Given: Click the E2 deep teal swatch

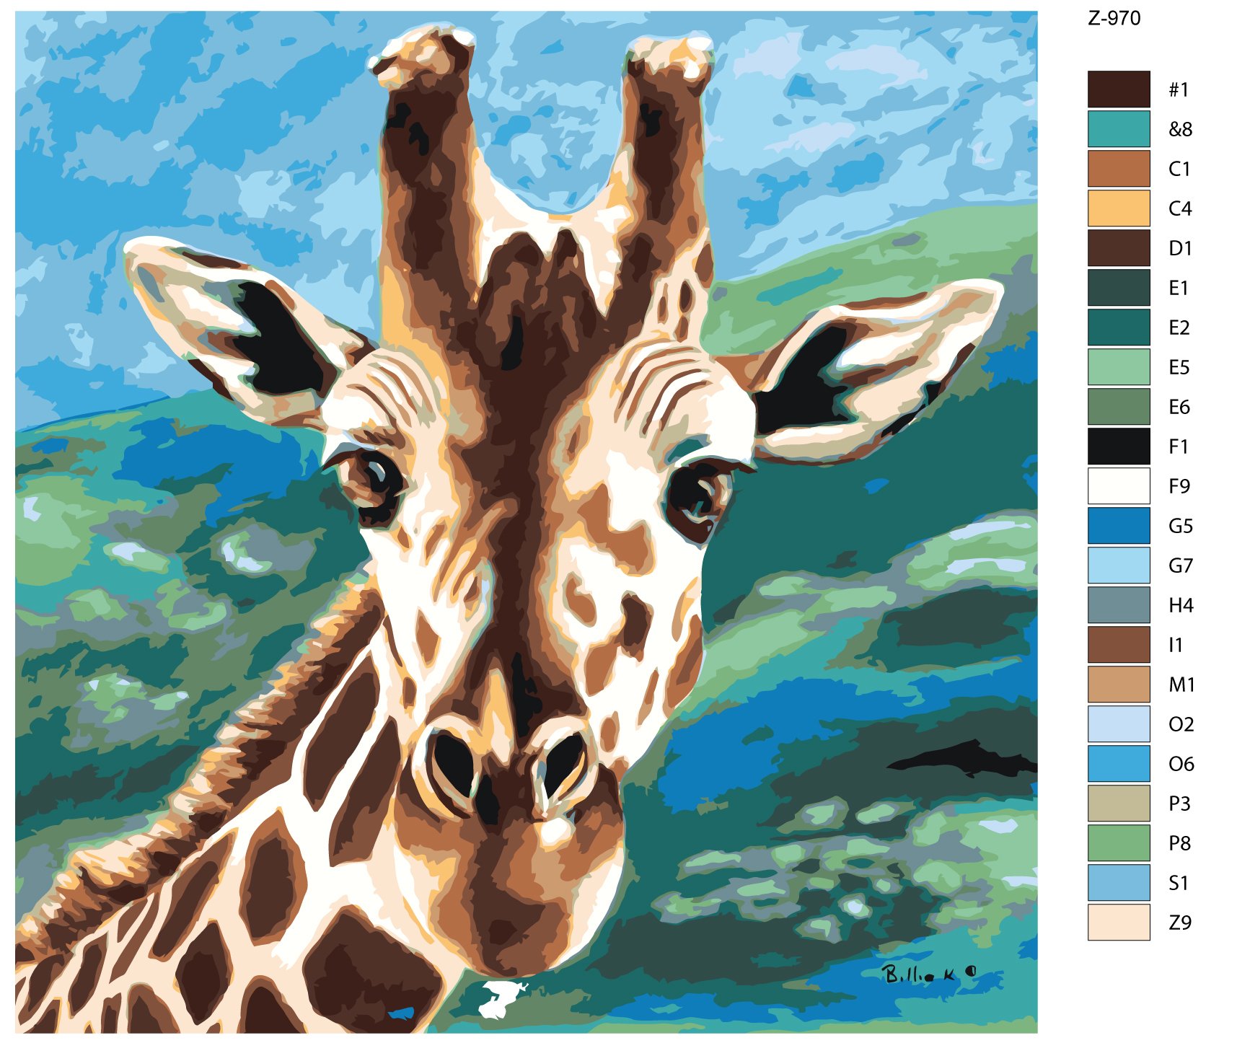Looking at the screenshot, I should click(1119, 327).
